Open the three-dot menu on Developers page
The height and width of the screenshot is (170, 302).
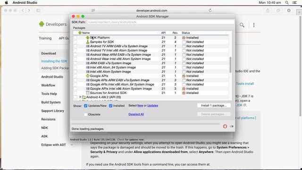click(x=254, y=25)
